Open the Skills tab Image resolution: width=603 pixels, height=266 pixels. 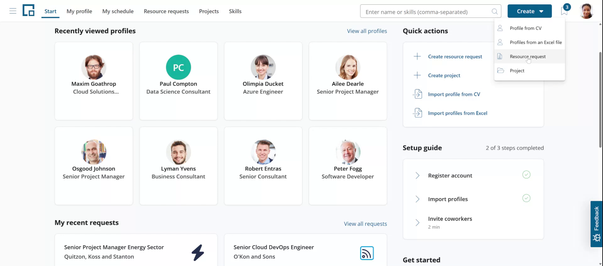coord(235,11)
